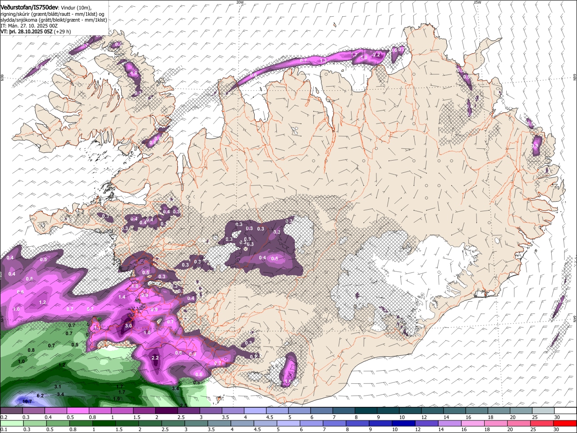Viewport: 577px width, 433px height.
Task: Click the dark teal 8 swatch in upper legend
Action: coord(366,411)
